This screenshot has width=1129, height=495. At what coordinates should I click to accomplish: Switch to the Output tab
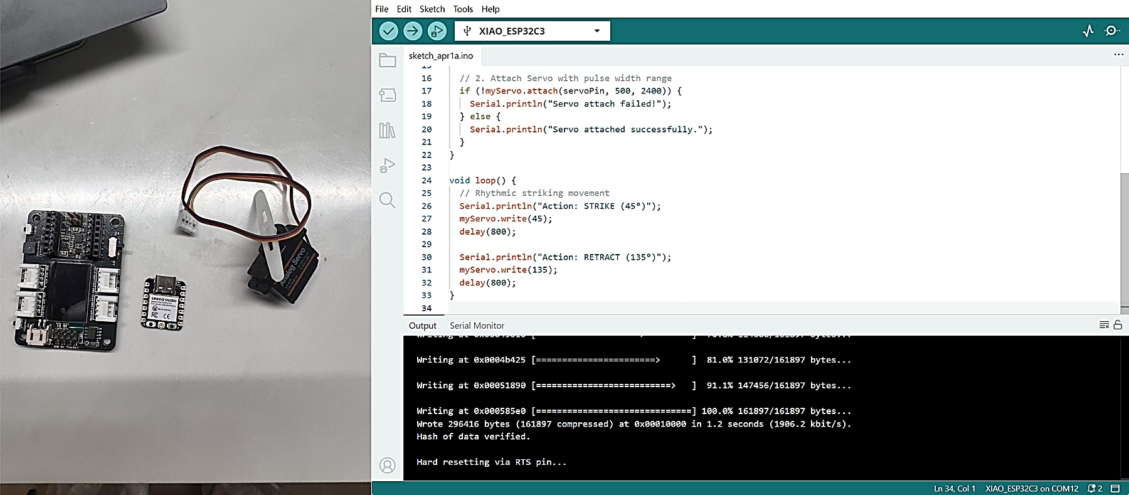(x=423, y=326)
